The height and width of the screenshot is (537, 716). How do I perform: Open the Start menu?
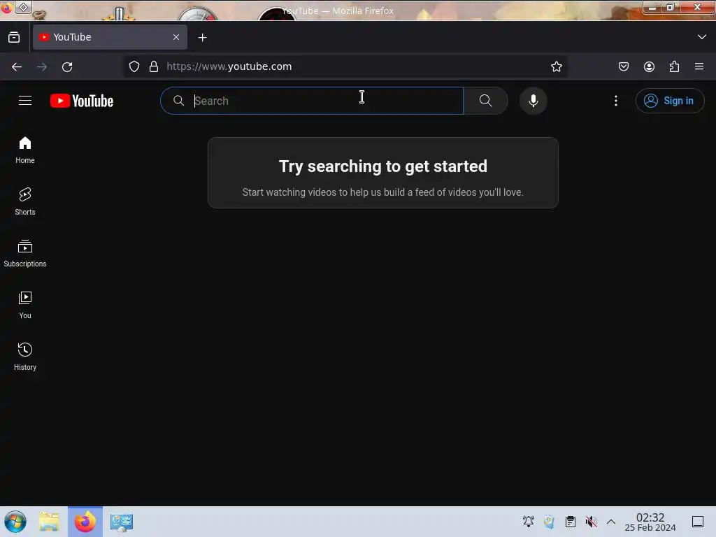click(x=15, y=522)
